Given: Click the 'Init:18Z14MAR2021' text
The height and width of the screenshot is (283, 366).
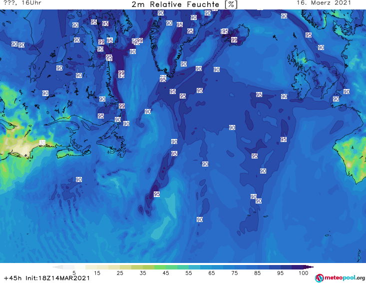Looking at the screenshot, I should (57, 278).
